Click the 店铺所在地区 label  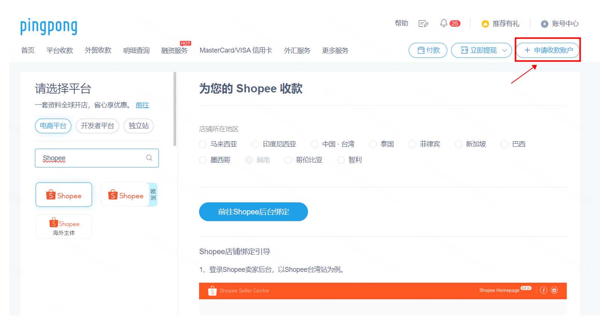(219, 129)
